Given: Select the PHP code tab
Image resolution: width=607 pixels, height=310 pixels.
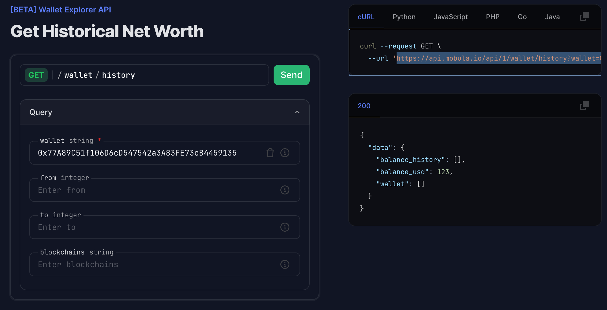Looking at the screenshot, I should pos(492,17).
